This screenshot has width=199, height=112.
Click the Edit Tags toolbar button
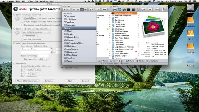point(104,10)
